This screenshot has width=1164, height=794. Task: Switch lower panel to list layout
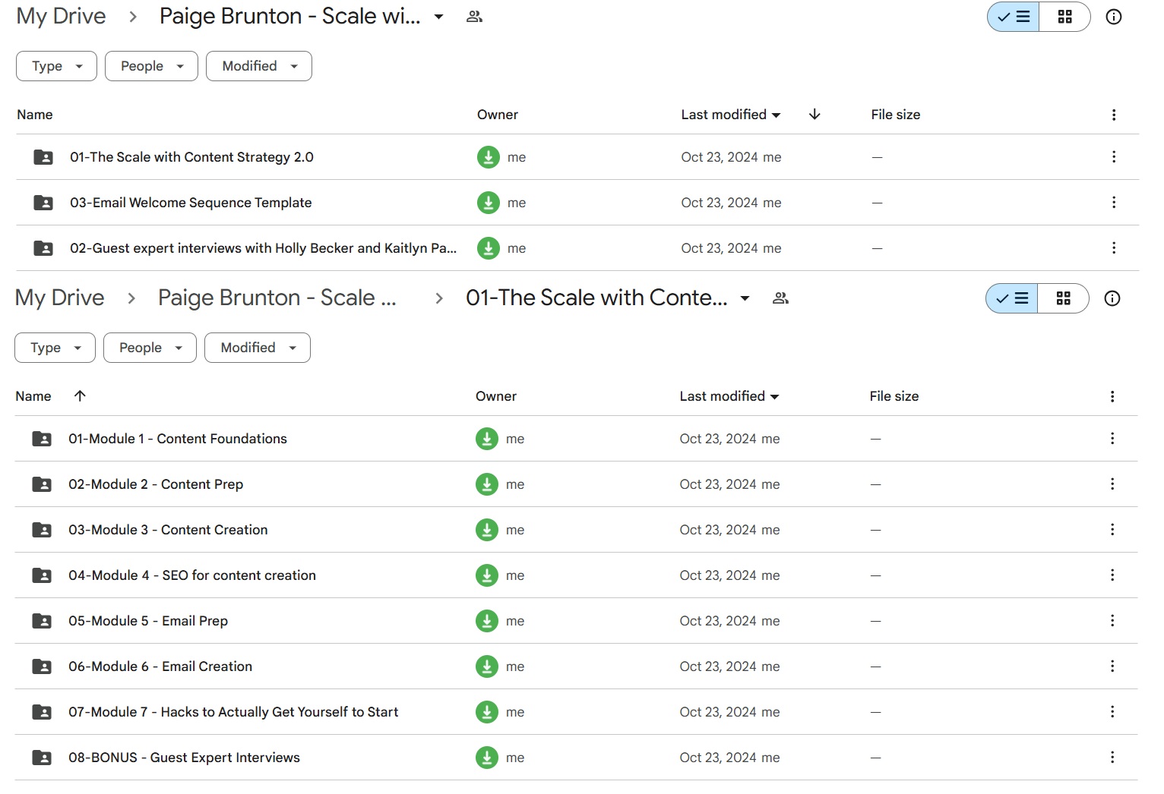tap(1011, 298)
